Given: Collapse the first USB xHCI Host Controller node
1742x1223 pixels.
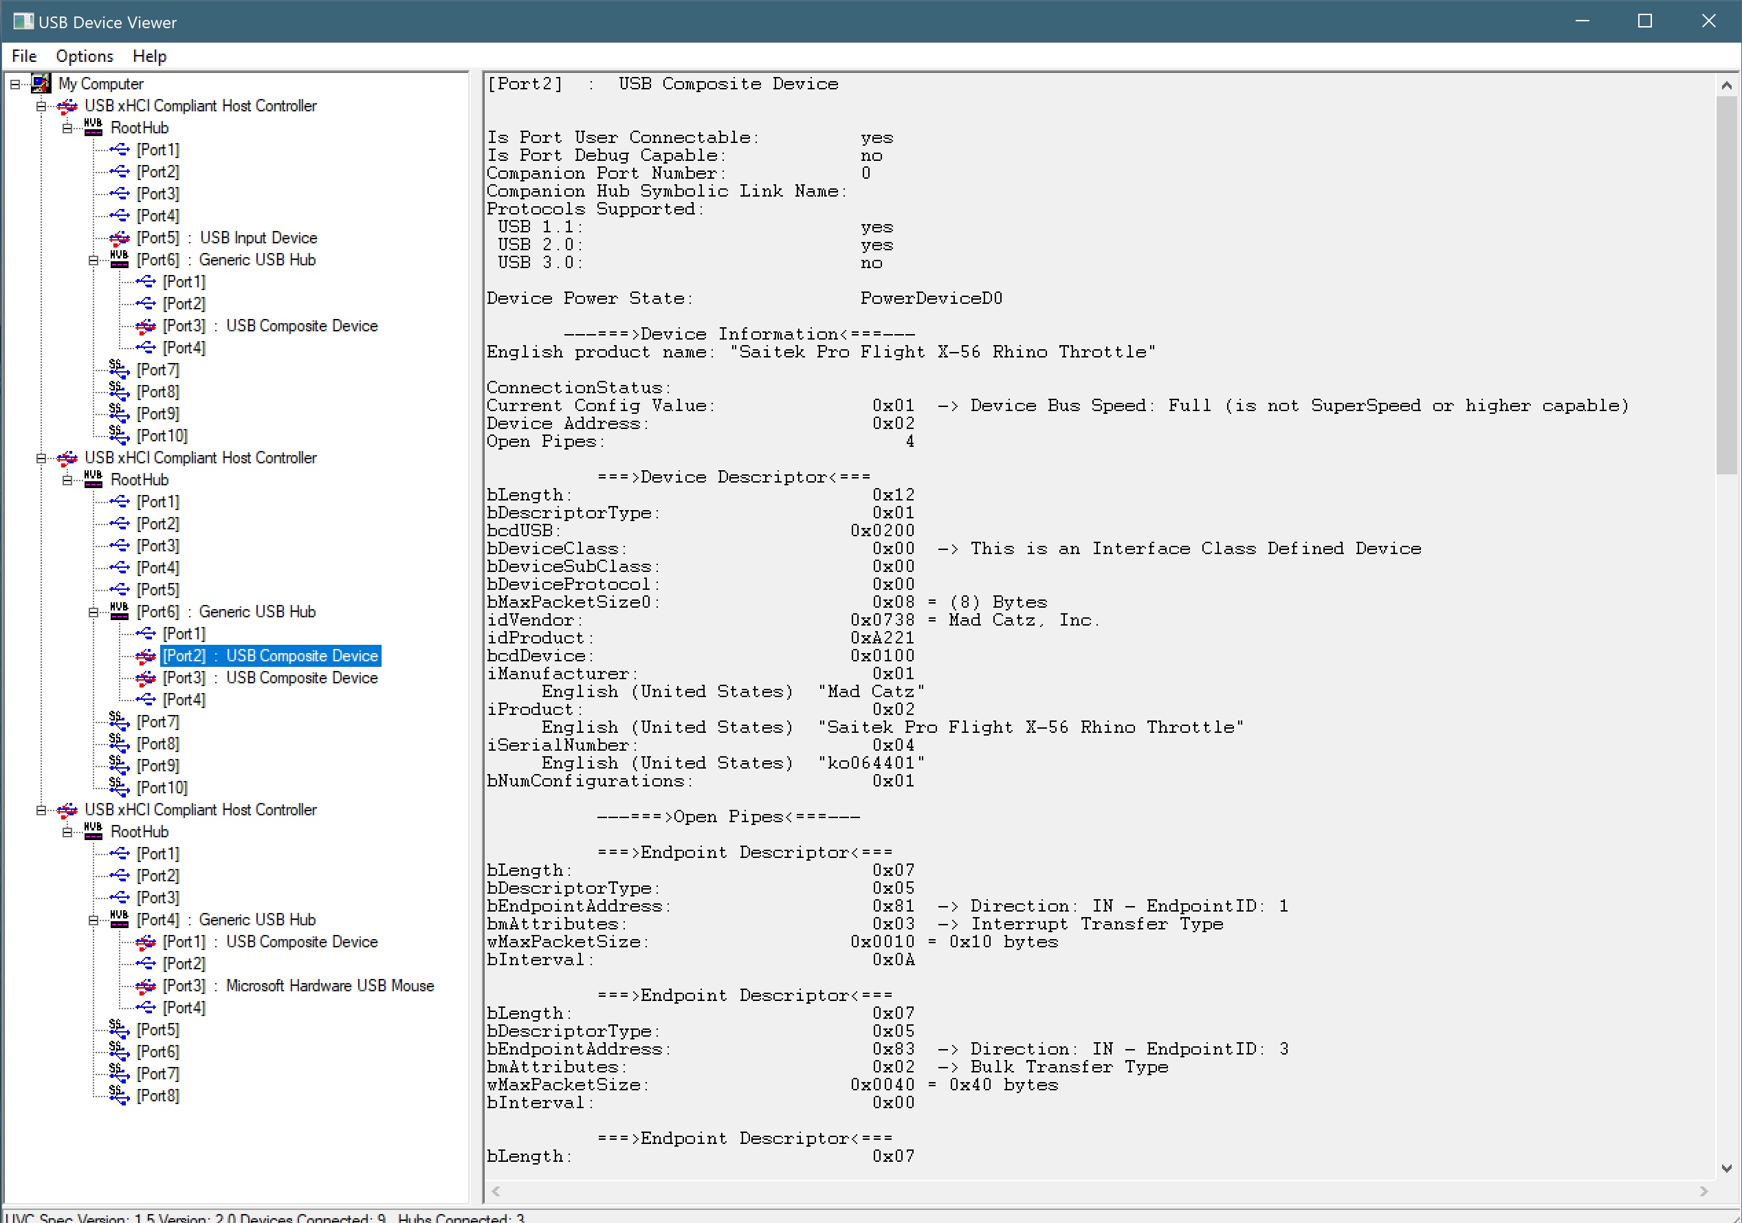Looking at the screenshot, I should point(41,107).
